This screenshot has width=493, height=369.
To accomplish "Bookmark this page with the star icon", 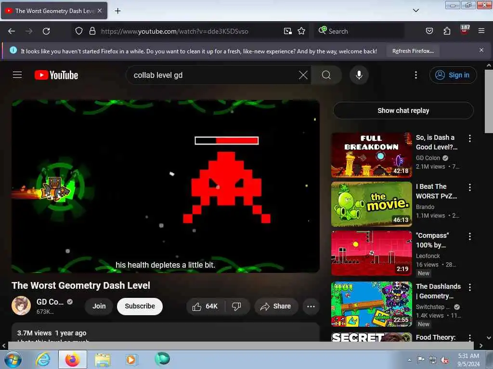I will pyautogui.click(x=301, y=31).
